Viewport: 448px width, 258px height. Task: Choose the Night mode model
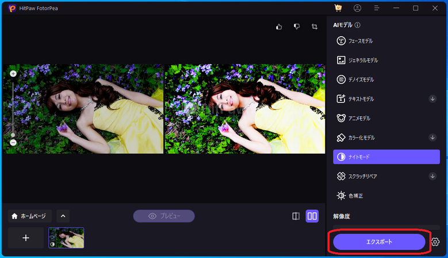(386, 157)
